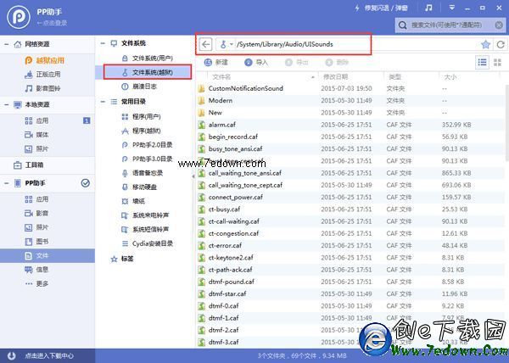The width and height of the screenshot is (509, 363).
Task: Open 工具箱 toolbox
Action: pyautogui.click(x=29, y=165)
